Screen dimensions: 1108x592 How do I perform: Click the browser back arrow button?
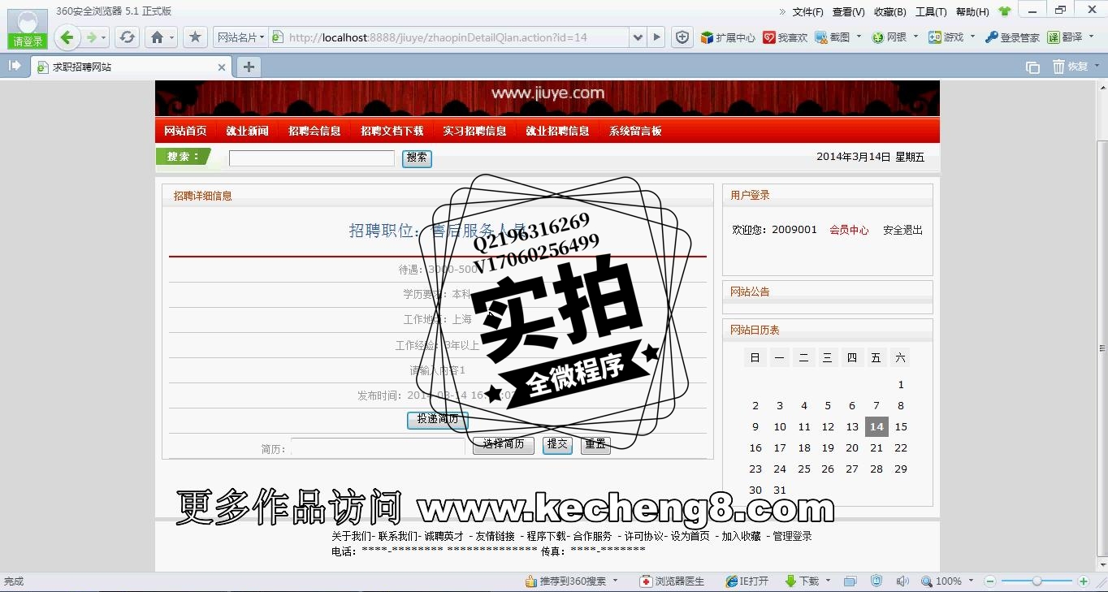[x=67, y=37]
